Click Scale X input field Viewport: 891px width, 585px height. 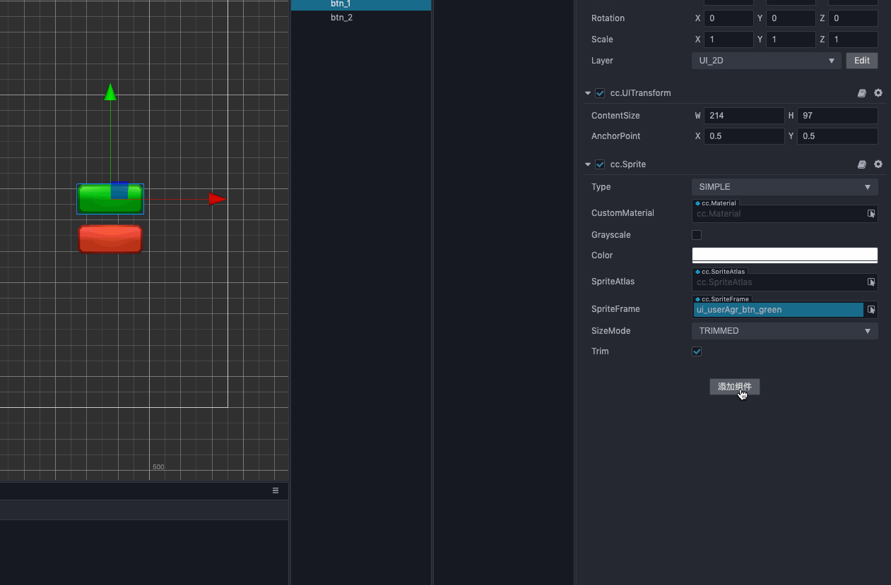click(728, 40)
